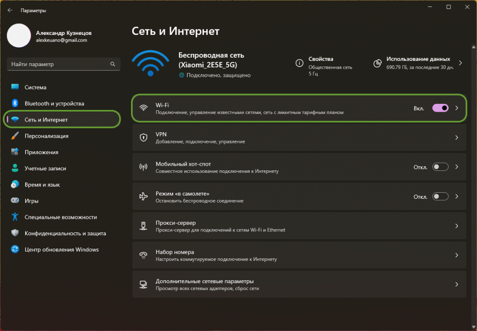Click the VPN shield icon

144,137
